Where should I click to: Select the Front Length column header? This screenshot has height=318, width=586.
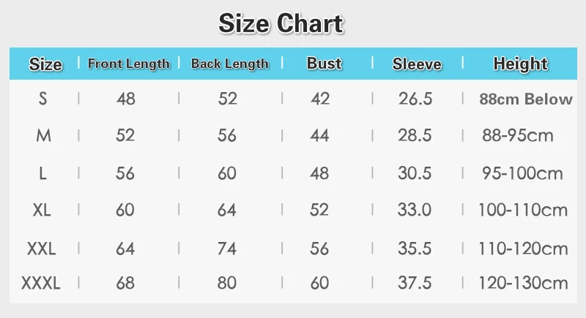(129, 64)
